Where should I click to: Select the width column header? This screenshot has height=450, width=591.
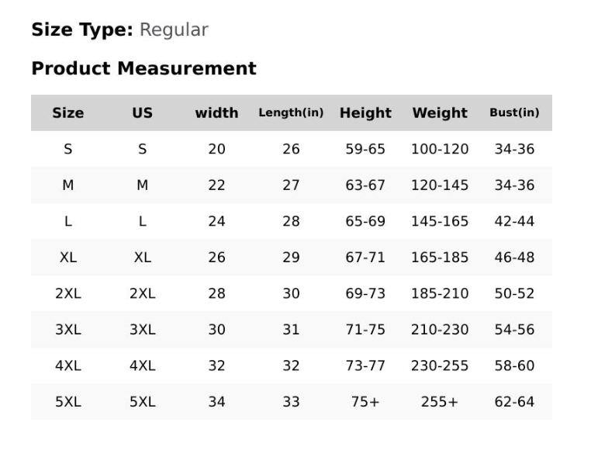pos(216,112)
